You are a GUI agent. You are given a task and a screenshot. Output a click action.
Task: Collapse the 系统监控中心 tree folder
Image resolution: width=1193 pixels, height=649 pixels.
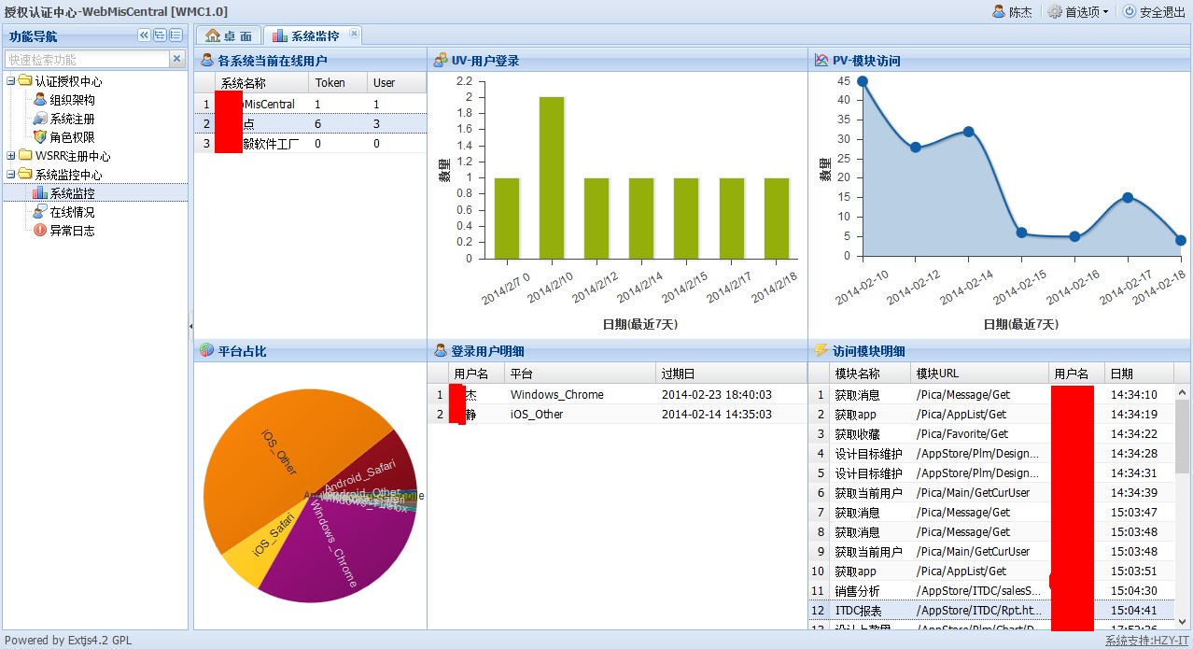click(x=11, y=175)
